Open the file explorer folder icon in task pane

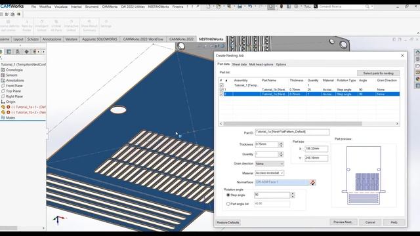tap(417, 66)
